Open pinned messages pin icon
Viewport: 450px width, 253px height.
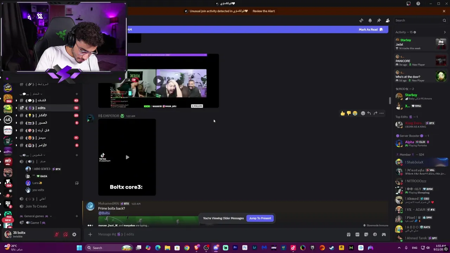[x=379, y=20]
